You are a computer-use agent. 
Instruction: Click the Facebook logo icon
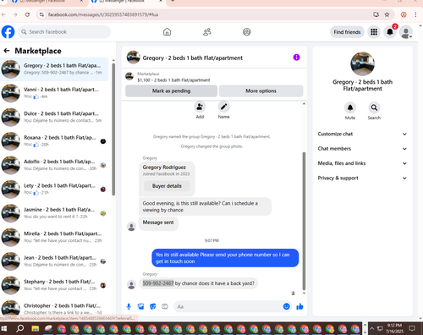(x=8, y=32)
